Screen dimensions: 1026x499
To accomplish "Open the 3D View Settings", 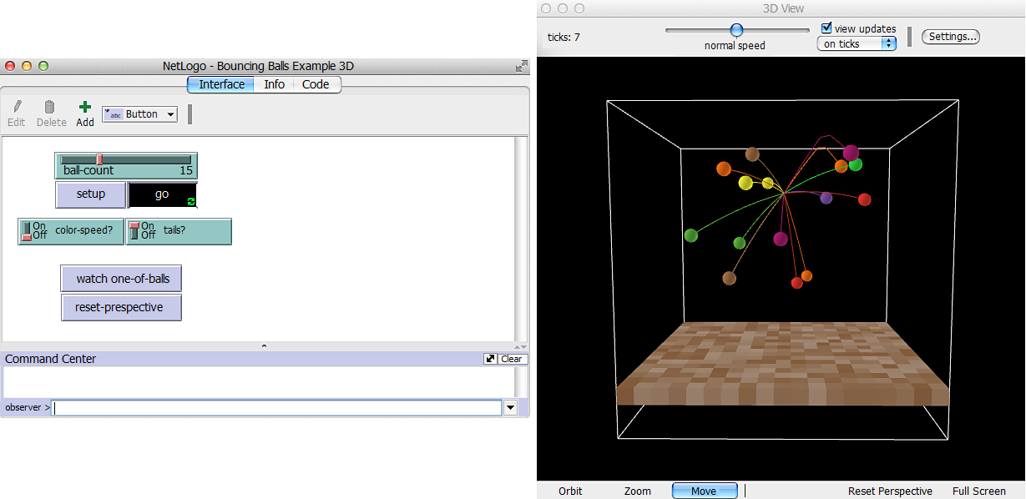I will point(950,37).
